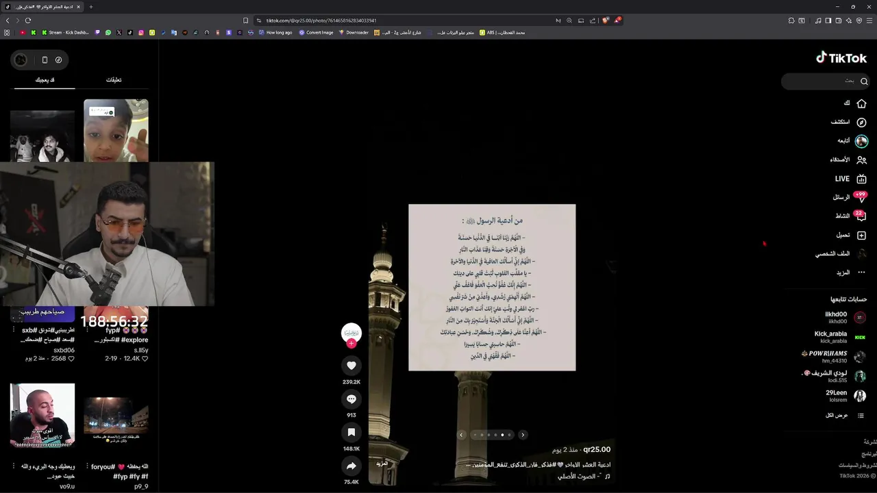Image resolution: width=877 pixels, height=493 pixels.
Task: Open the new tab plus button
Action: tap(90, 7)
